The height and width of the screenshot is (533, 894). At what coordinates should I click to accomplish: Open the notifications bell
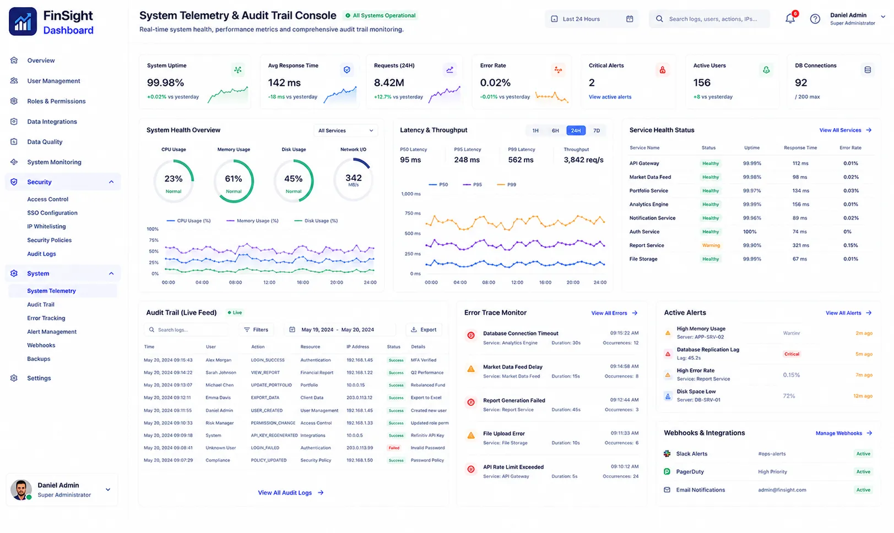point(790,19)
